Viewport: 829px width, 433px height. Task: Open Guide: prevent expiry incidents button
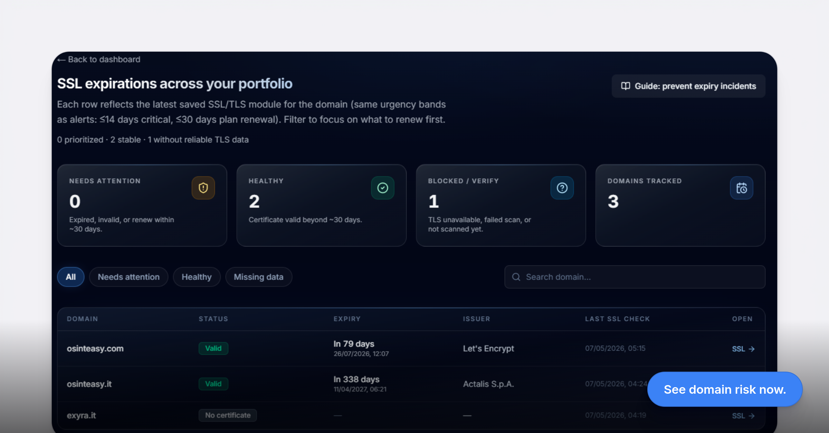click(688, 86)
